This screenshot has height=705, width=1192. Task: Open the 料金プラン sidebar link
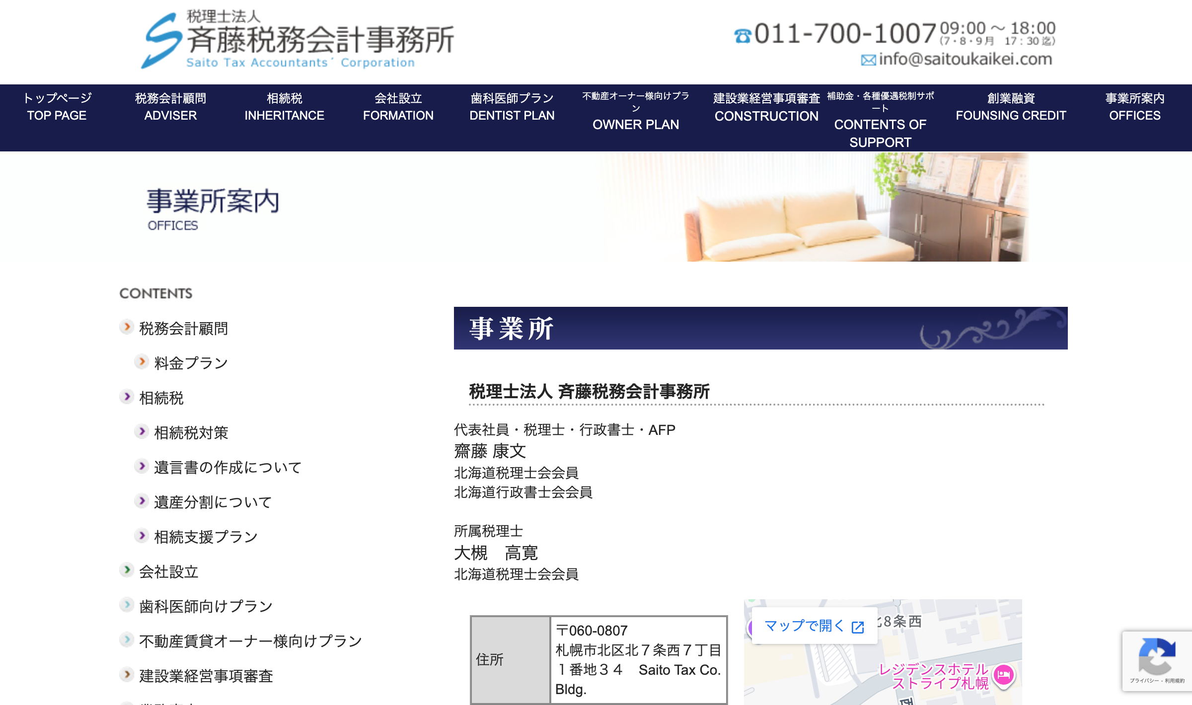[x=191, y=363]
